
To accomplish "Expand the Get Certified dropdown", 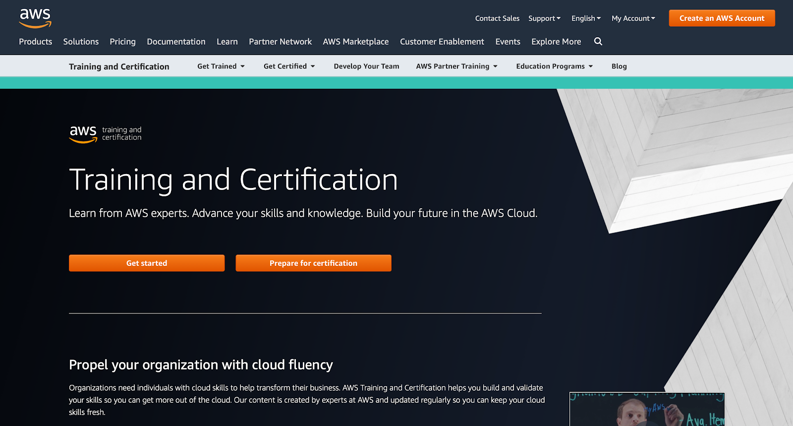I will point(289,66).
